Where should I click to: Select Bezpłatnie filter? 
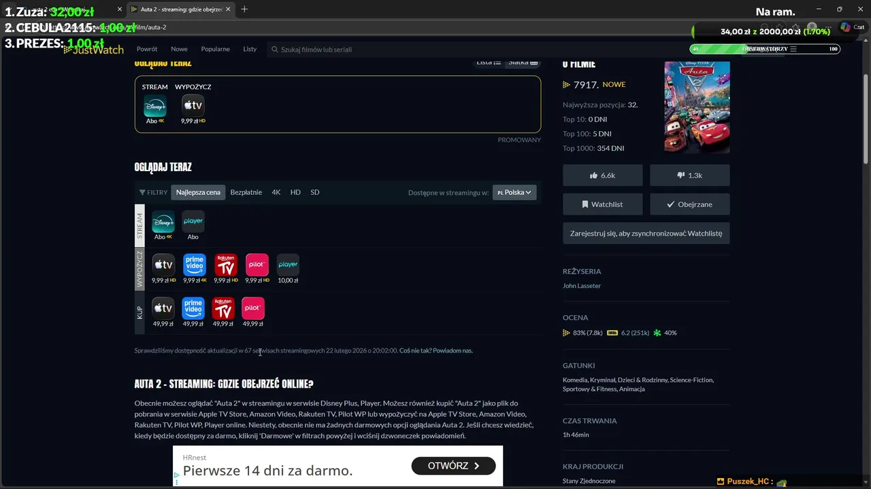(246, 192)
